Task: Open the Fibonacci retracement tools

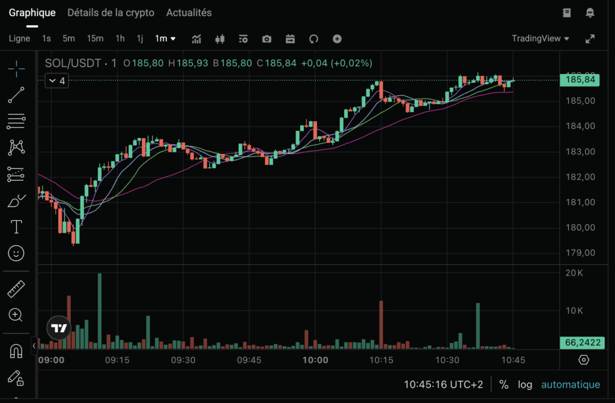Action: [16, 121]
